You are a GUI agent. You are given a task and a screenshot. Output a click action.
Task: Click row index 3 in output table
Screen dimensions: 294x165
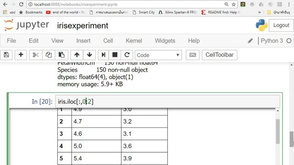point(61,134)
